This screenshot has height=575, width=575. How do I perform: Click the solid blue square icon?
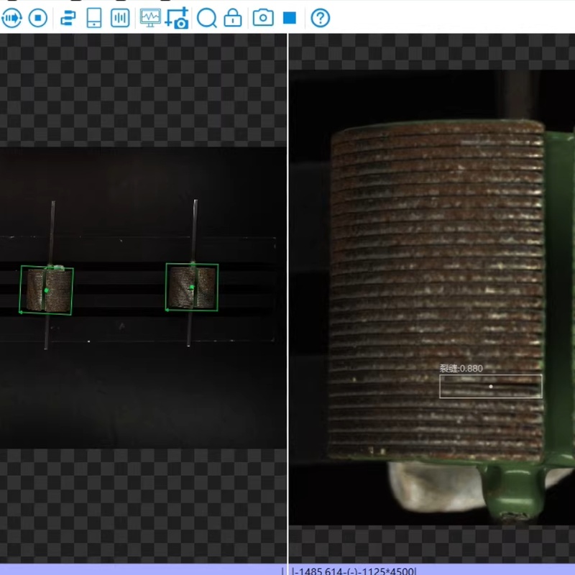pos(290,17)
